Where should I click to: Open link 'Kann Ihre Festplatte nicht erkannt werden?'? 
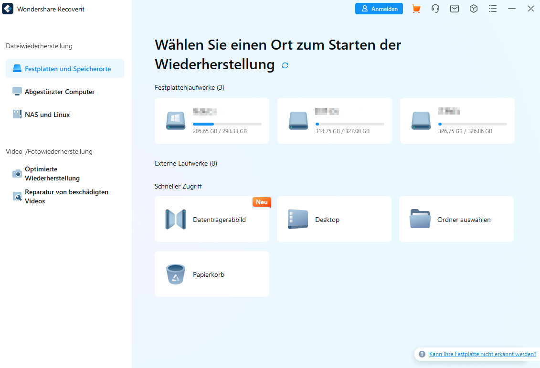pos(482,354)
